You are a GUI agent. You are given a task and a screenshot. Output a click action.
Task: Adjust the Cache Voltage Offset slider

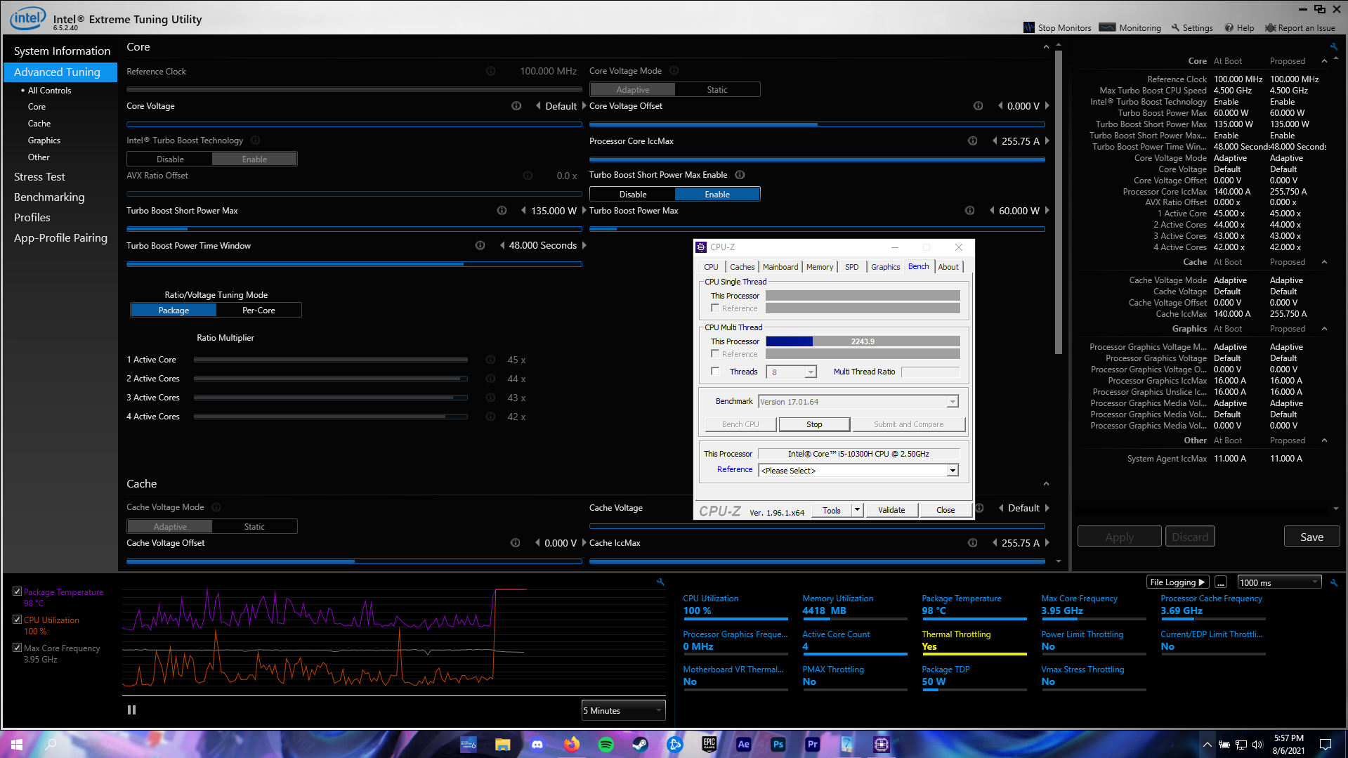pyautogui.click(x=354, y=561)
